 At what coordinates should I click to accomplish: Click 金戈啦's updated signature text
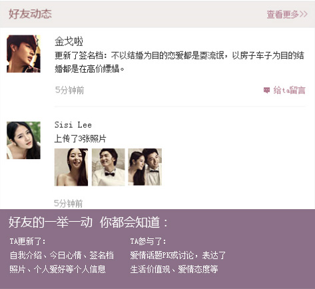point(179,62)
